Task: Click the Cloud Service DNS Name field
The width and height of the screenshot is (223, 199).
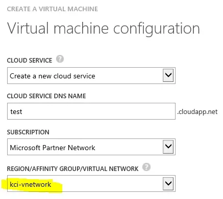Action: click(91, 111)
